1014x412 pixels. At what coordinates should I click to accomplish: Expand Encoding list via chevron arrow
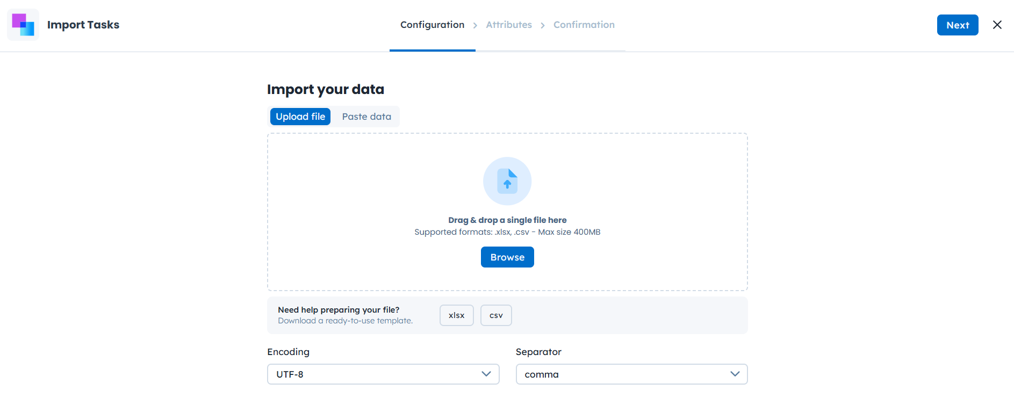coord(486,374)
